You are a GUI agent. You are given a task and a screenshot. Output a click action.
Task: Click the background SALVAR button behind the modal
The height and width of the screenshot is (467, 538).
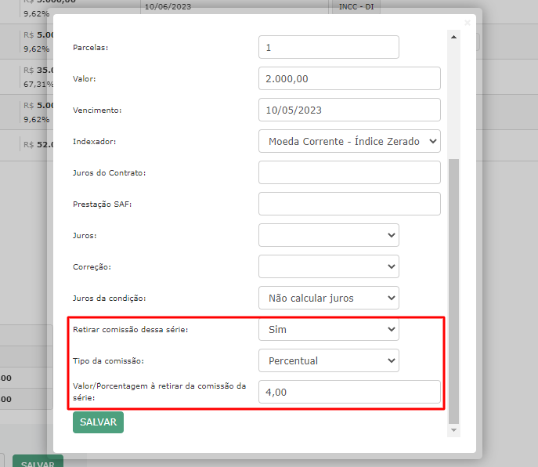(38, 462)
